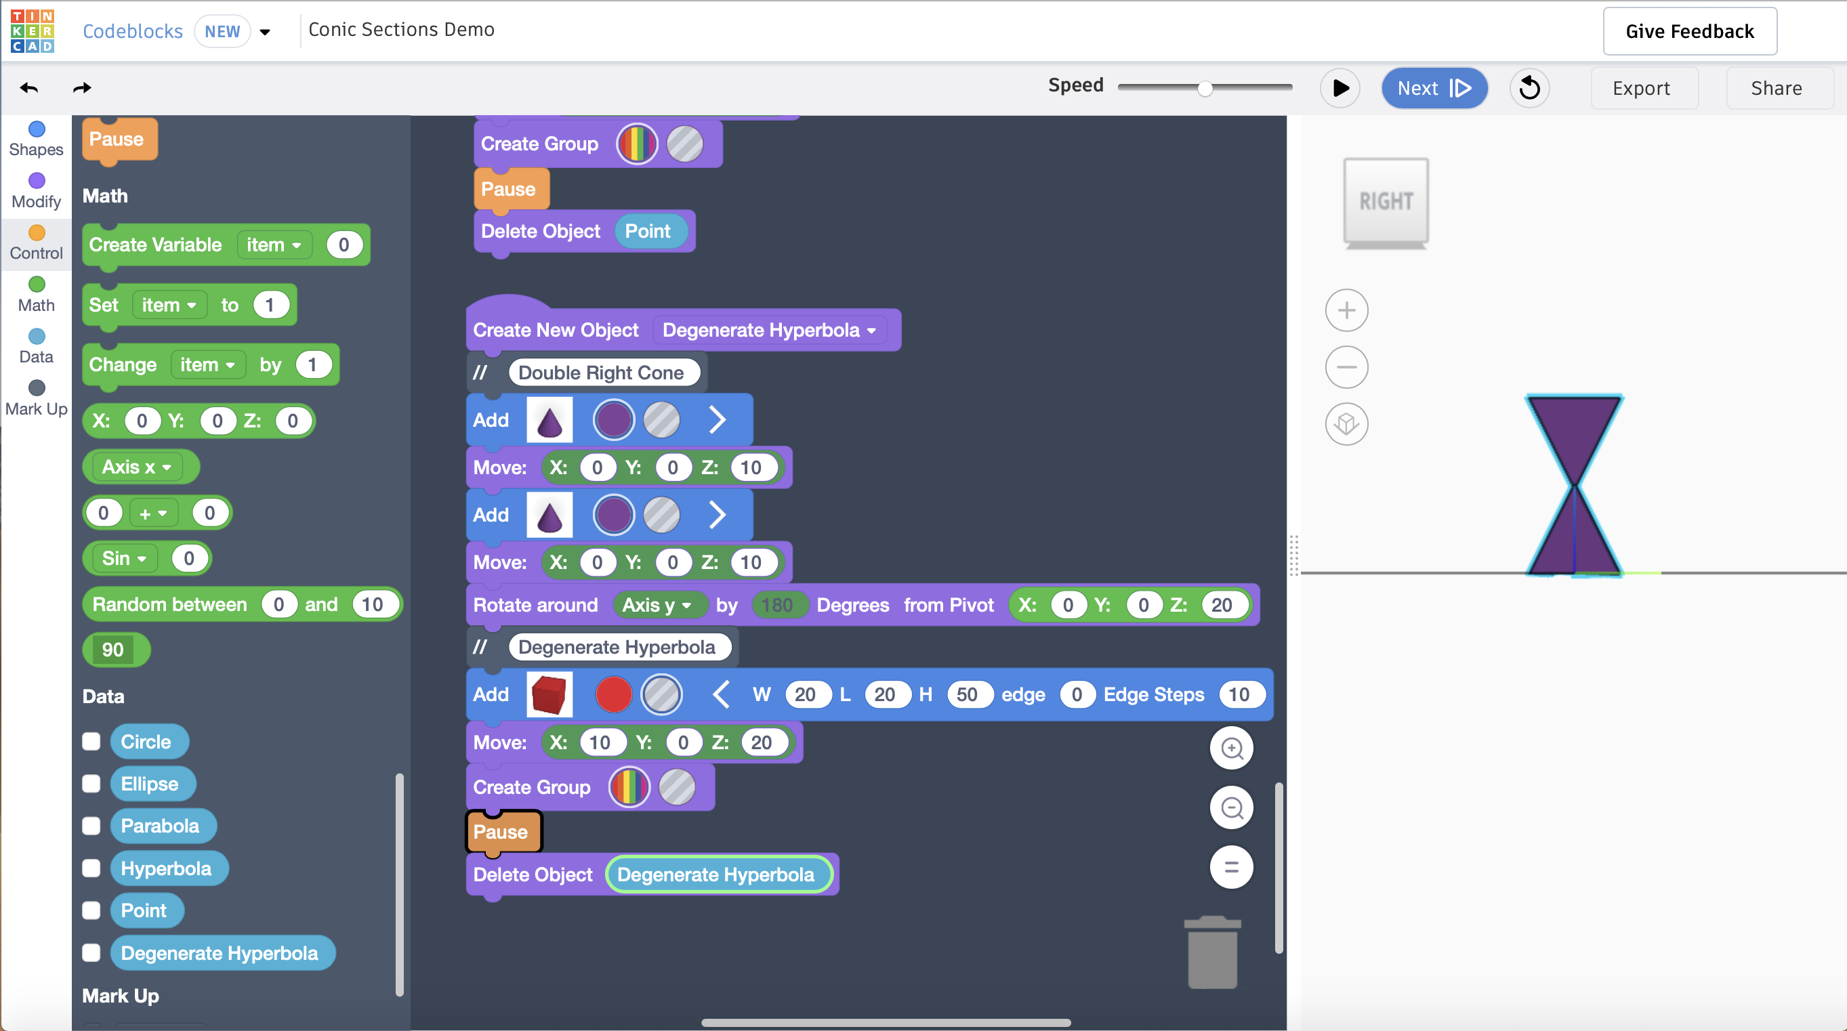Open the Control category
This screenshot has width=1847, height=1031.
click(37, 243)
